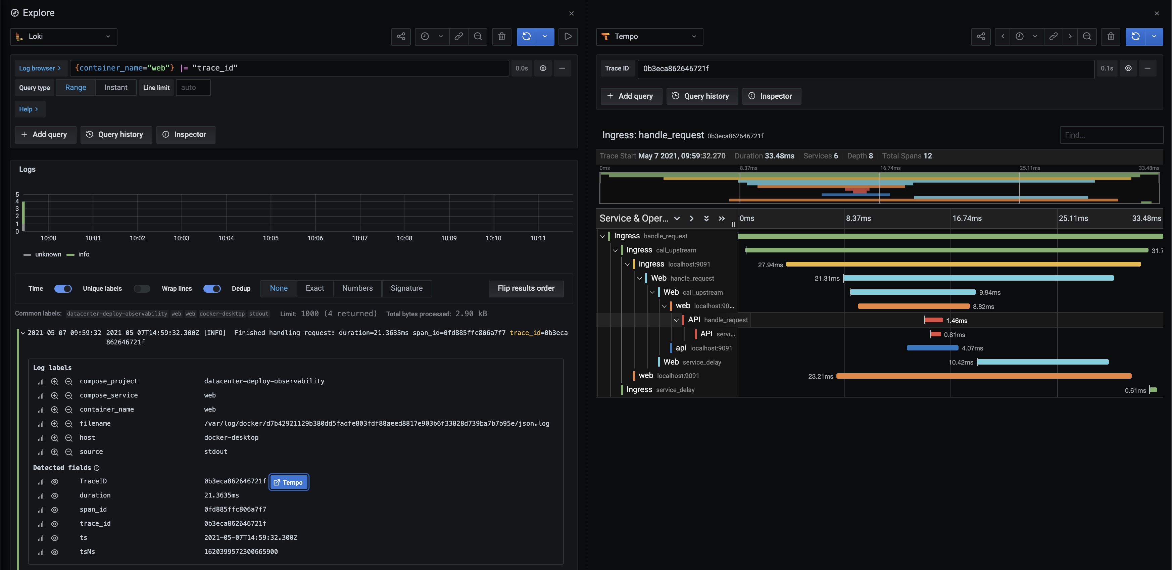The image size is (1172, 570).
Task: Filter for compose_project label value
Action: [x=55, y=381]
